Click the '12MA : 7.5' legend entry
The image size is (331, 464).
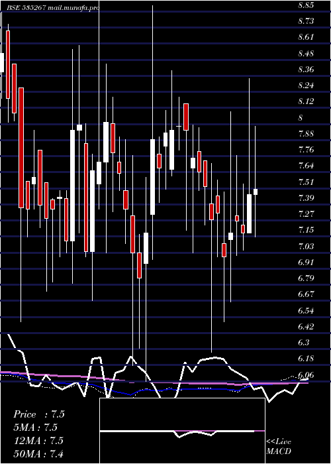tap(38, 440)
